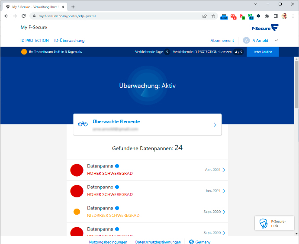
Task: Share this page via share icon
Action: [205, 16]
